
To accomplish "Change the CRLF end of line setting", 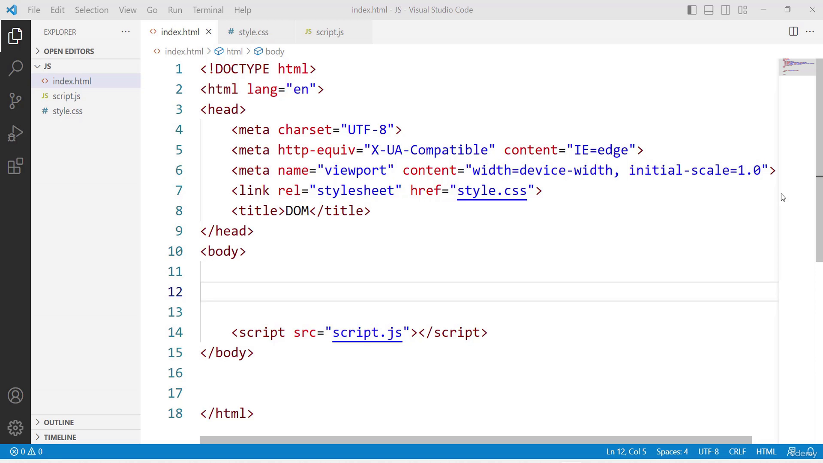I will click(x=737, y=452).
